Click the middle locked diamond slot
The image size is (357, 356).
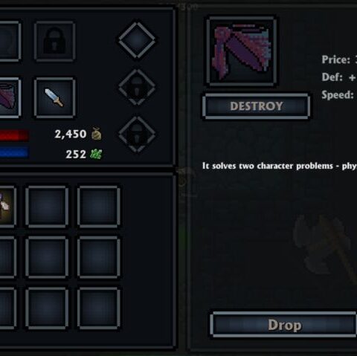tap(137, 87)
